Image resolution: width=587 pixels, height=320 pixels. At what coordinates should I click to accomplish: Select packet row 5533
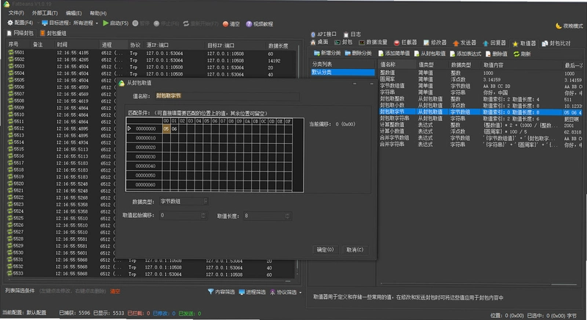pyautogui.click(x=151, y=274)
